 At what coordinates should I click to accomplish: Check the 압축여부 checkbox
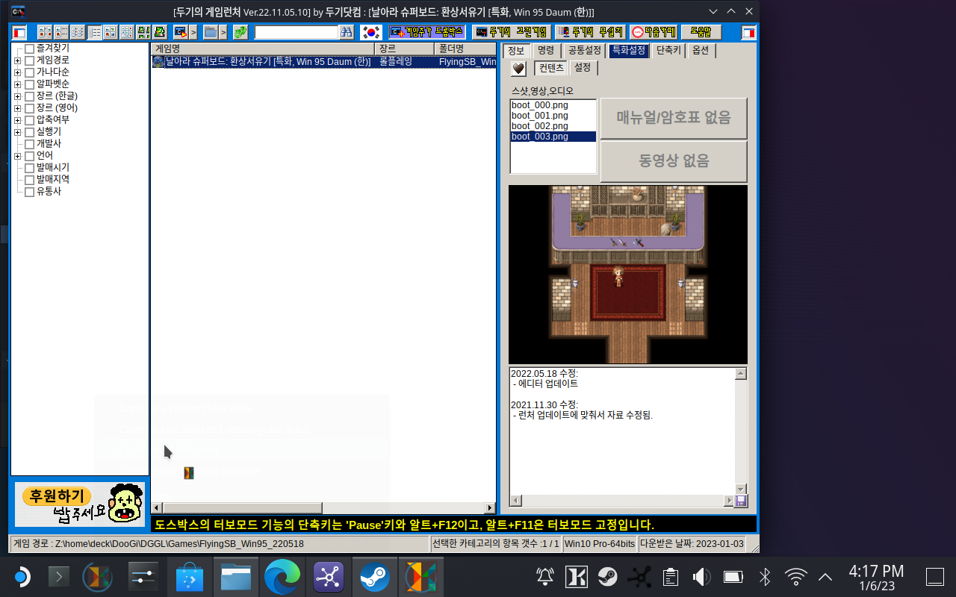(x=29, y=120)
